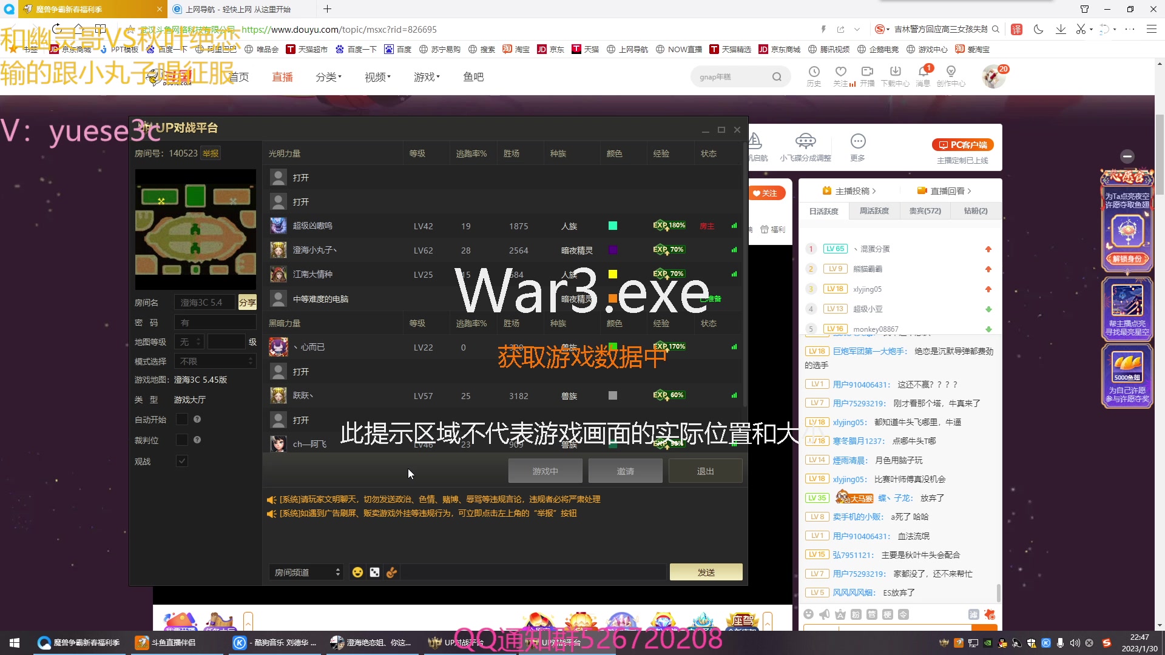Screen dimensions: 1165x655
Task: Open the Sogou search engine dropdown arrow
Action: [888, 29]
